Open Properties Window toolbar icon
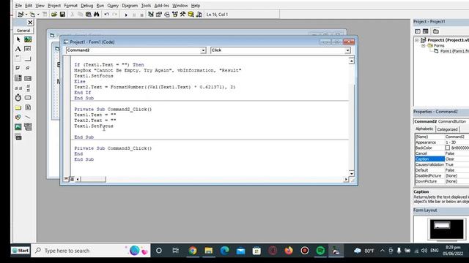Image resolution: width=469 pixels, height=263 pixels. (x=159, y=15)
